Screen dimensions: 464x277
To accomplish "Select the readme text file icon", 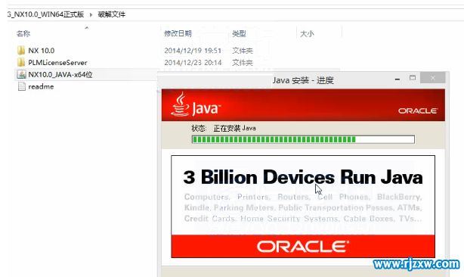I will [x=22, y=86].
